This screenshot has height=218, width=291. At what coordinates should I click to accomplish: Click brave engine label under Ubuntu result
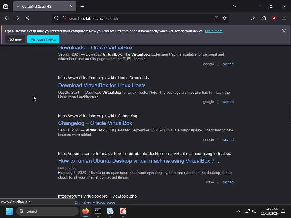(x=209, y=182)
